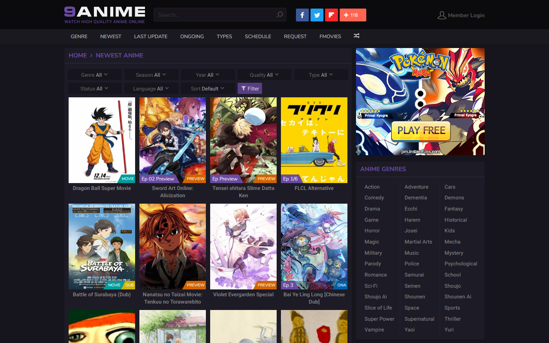Select the Slice of Life genre link
The width and height of the screenshot is (549, 343).
[378, 308]
